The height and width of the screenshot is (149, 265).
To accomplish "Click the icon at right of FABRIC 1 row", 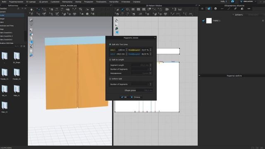I will pos(263,21).
